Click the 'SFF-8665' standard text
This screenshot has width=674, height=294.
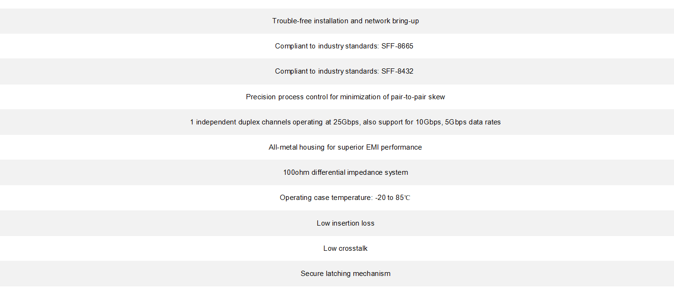pyautogui.click(x=397, y=46)
